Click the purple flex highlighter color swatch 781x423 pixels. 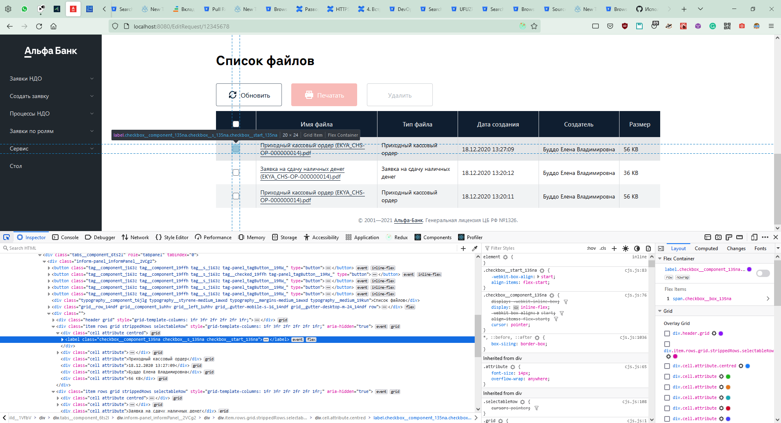click(749, 269)
